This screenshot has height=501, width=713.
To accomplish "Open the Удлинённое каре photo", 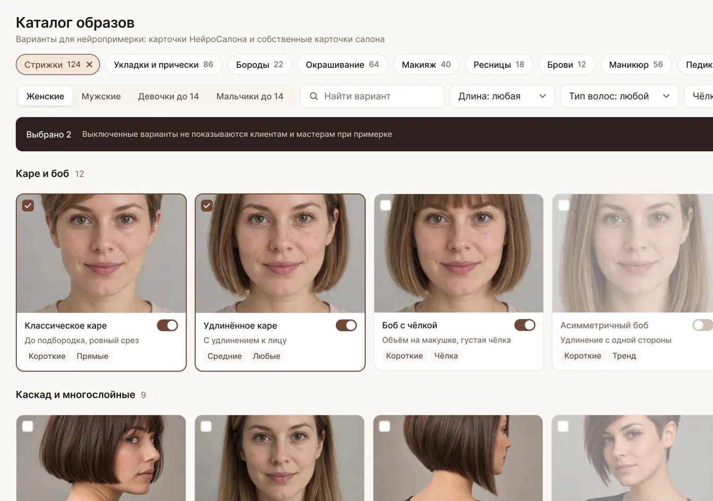I will [280, 254].
